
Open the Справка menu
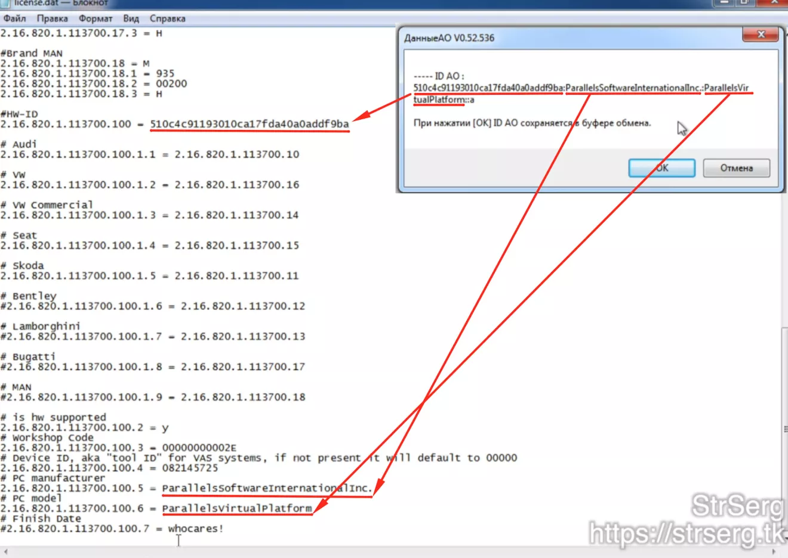click(167, 18)
